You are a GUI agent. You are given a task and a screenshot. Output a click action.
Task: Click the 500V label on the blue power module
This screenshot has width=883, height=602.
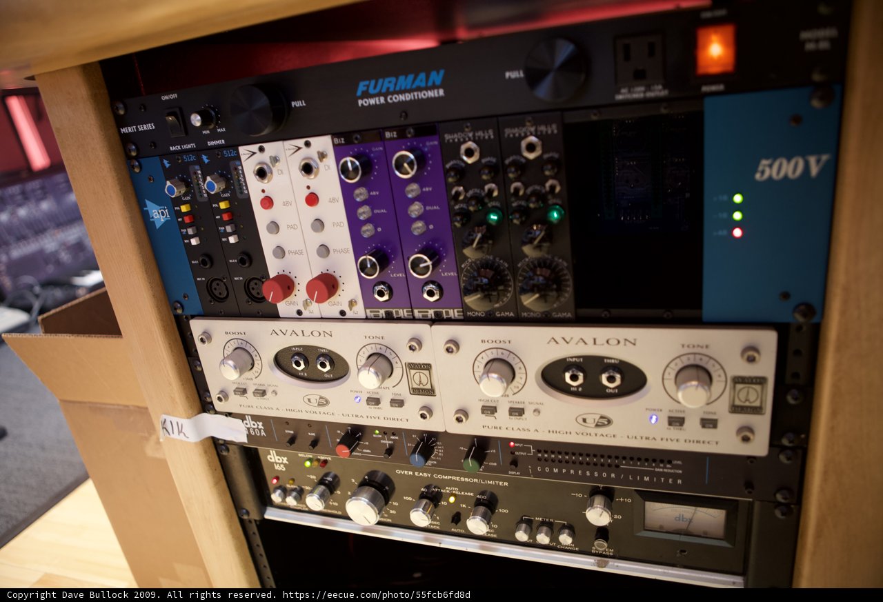coord(792,168)
